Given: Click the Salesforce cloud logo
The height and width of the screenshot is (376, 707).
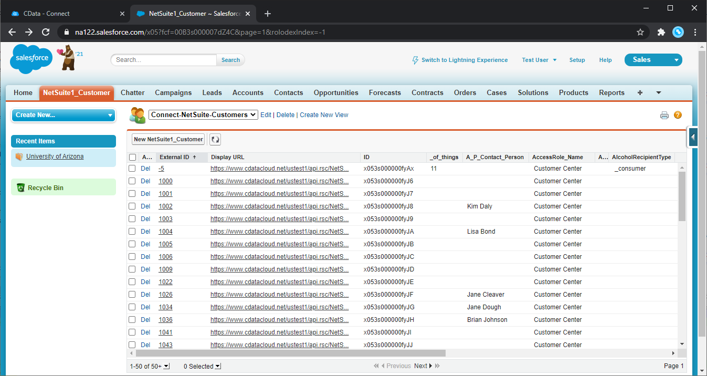Looking at the screenshot, I should [x=31, y=58].
